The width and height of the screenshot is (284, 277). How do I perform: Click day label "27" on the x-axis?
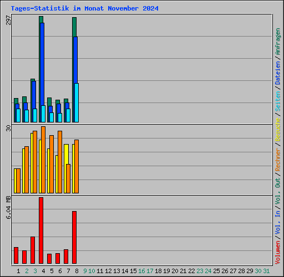[233, 271]
